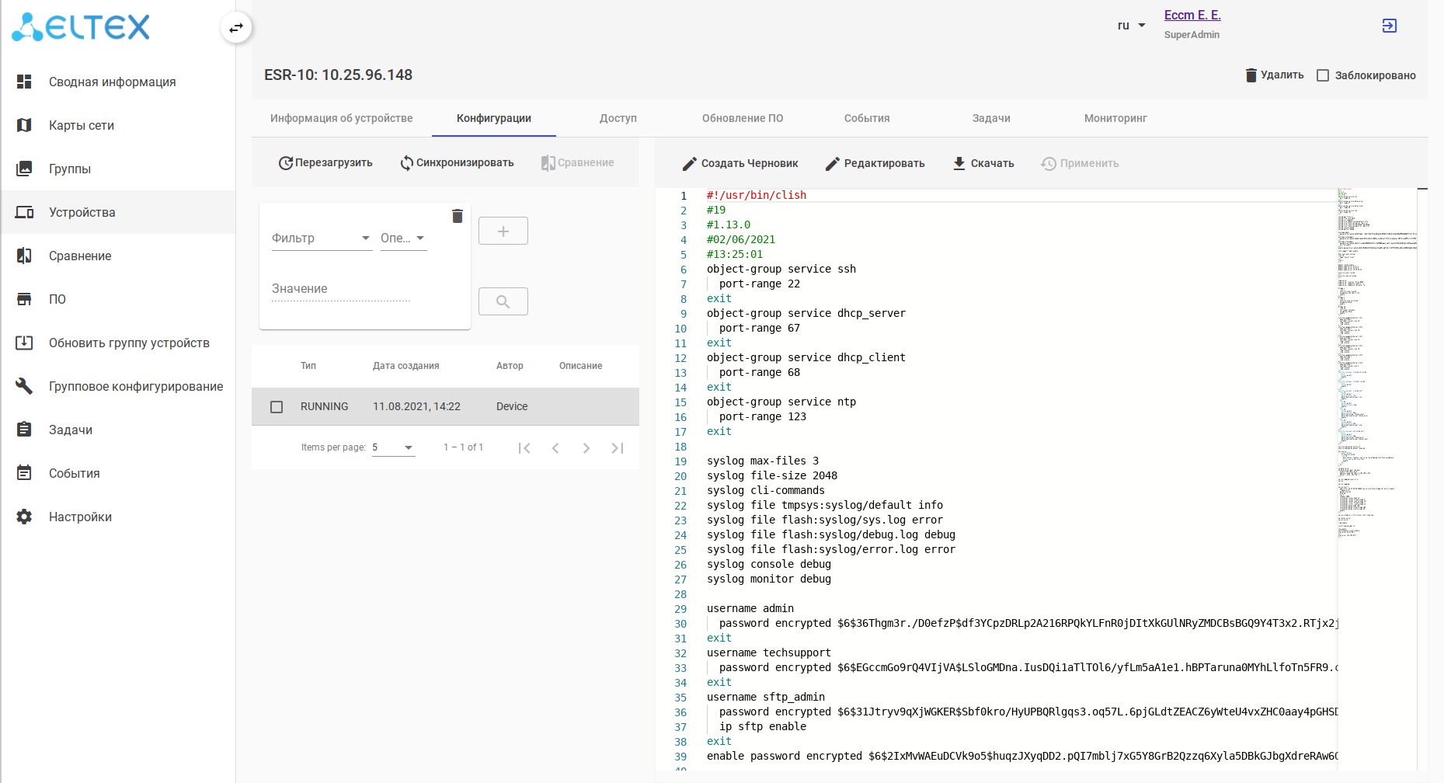
Task: Download the configuration file
Action: [983, 163]
